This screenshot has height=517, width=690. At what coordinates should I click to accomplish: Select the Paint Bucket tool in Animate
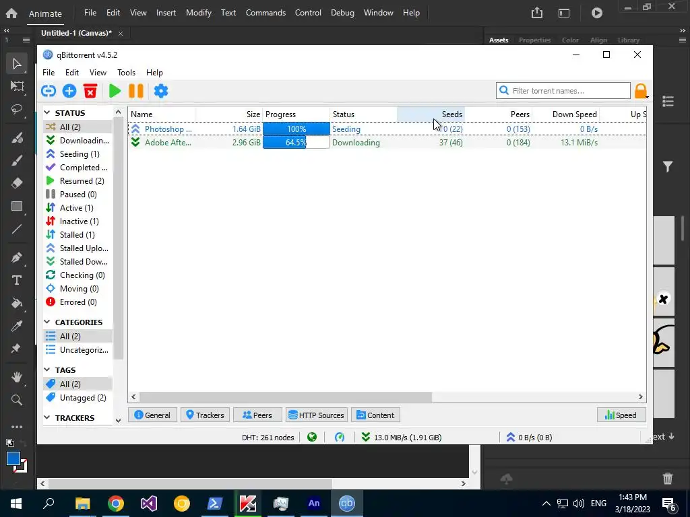17,303
